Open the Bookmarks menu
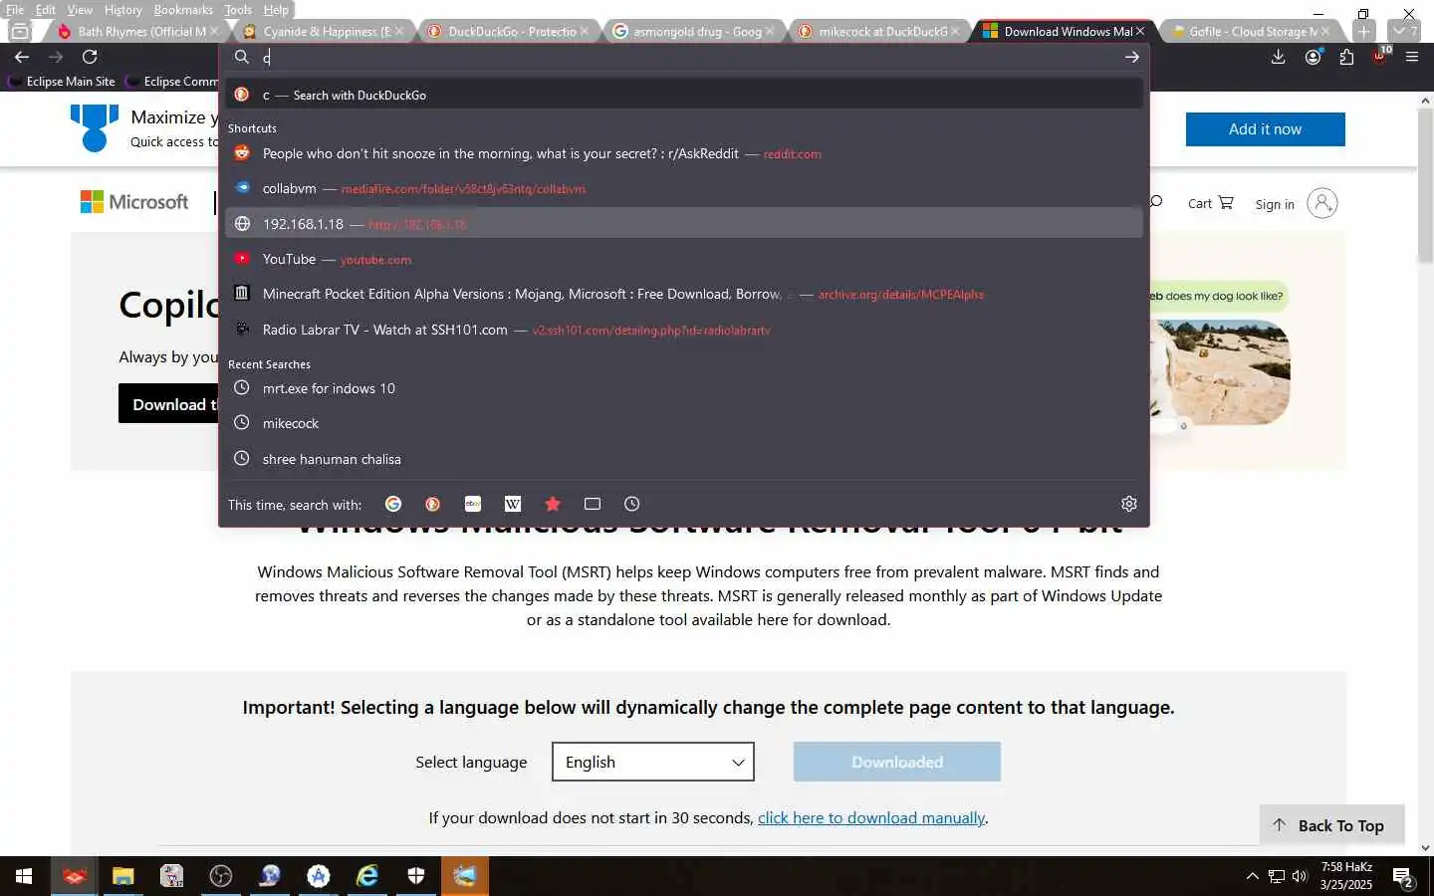Image resolution: width=1434 pixels, height=896 pixels. (183, 10)
